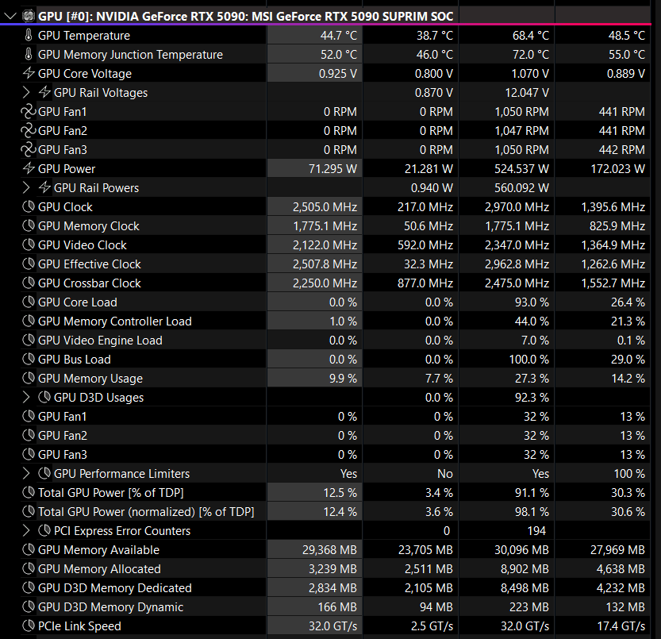Click the lightning icon of GPU Rail Voltages
This screenshot has width=661, height=639.
click(44, 92)
